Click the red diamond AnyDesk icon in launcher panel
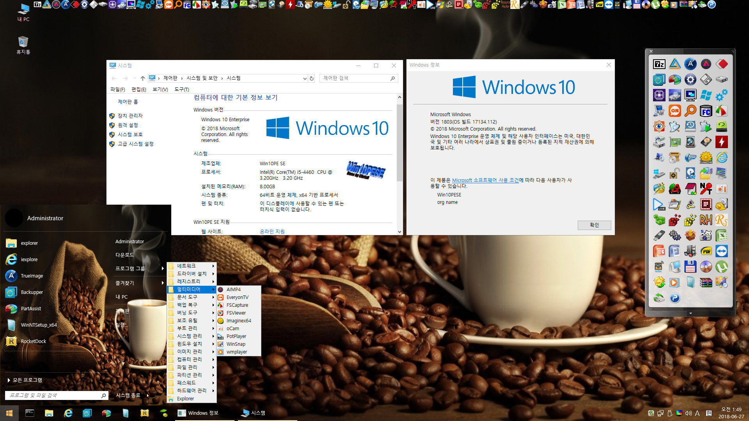This screenshot has height=421, width=749. [x=721, y=64]
